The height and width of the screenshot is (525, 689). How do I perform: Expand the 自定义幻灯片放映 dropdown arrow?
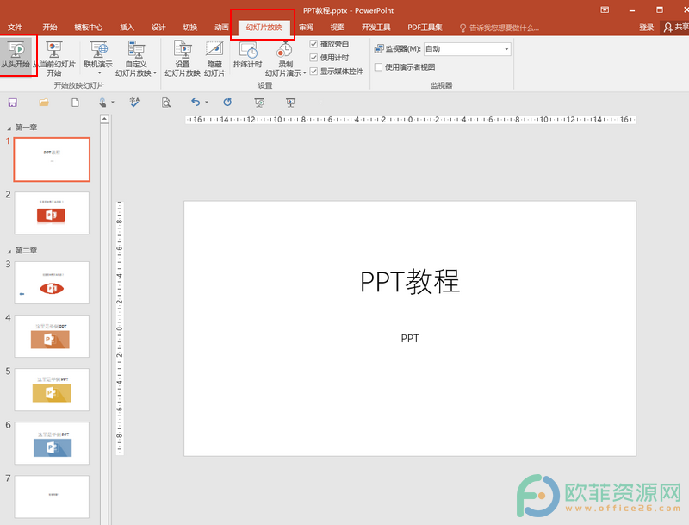click(155, 73)
